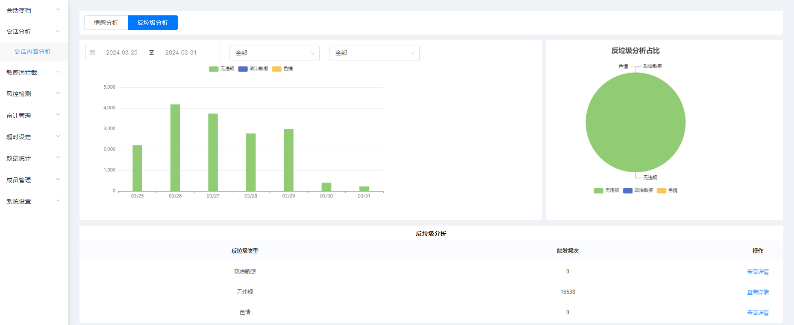Expand the 风控检测 menu chevron
The height and width of the screenshot is (325, 794).
pyautogui.click(x=58, y=93)
